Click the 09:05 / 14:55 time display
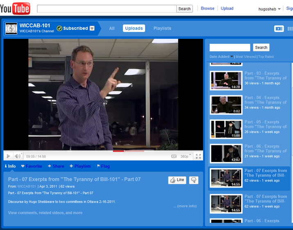This screenshot has height=230, width=293. pos(36,156)
